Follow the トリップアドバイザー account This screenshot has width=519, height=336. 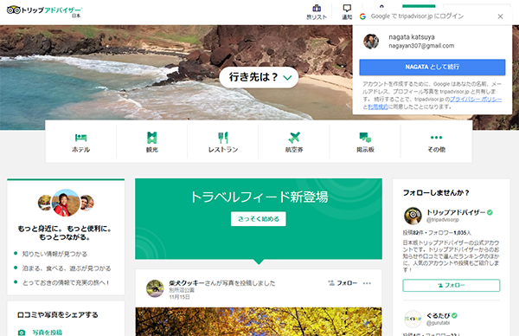[452, 285]
